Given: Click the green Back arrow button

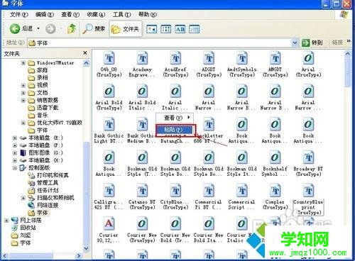Looking at the screenshot, I should coord(15,29).
